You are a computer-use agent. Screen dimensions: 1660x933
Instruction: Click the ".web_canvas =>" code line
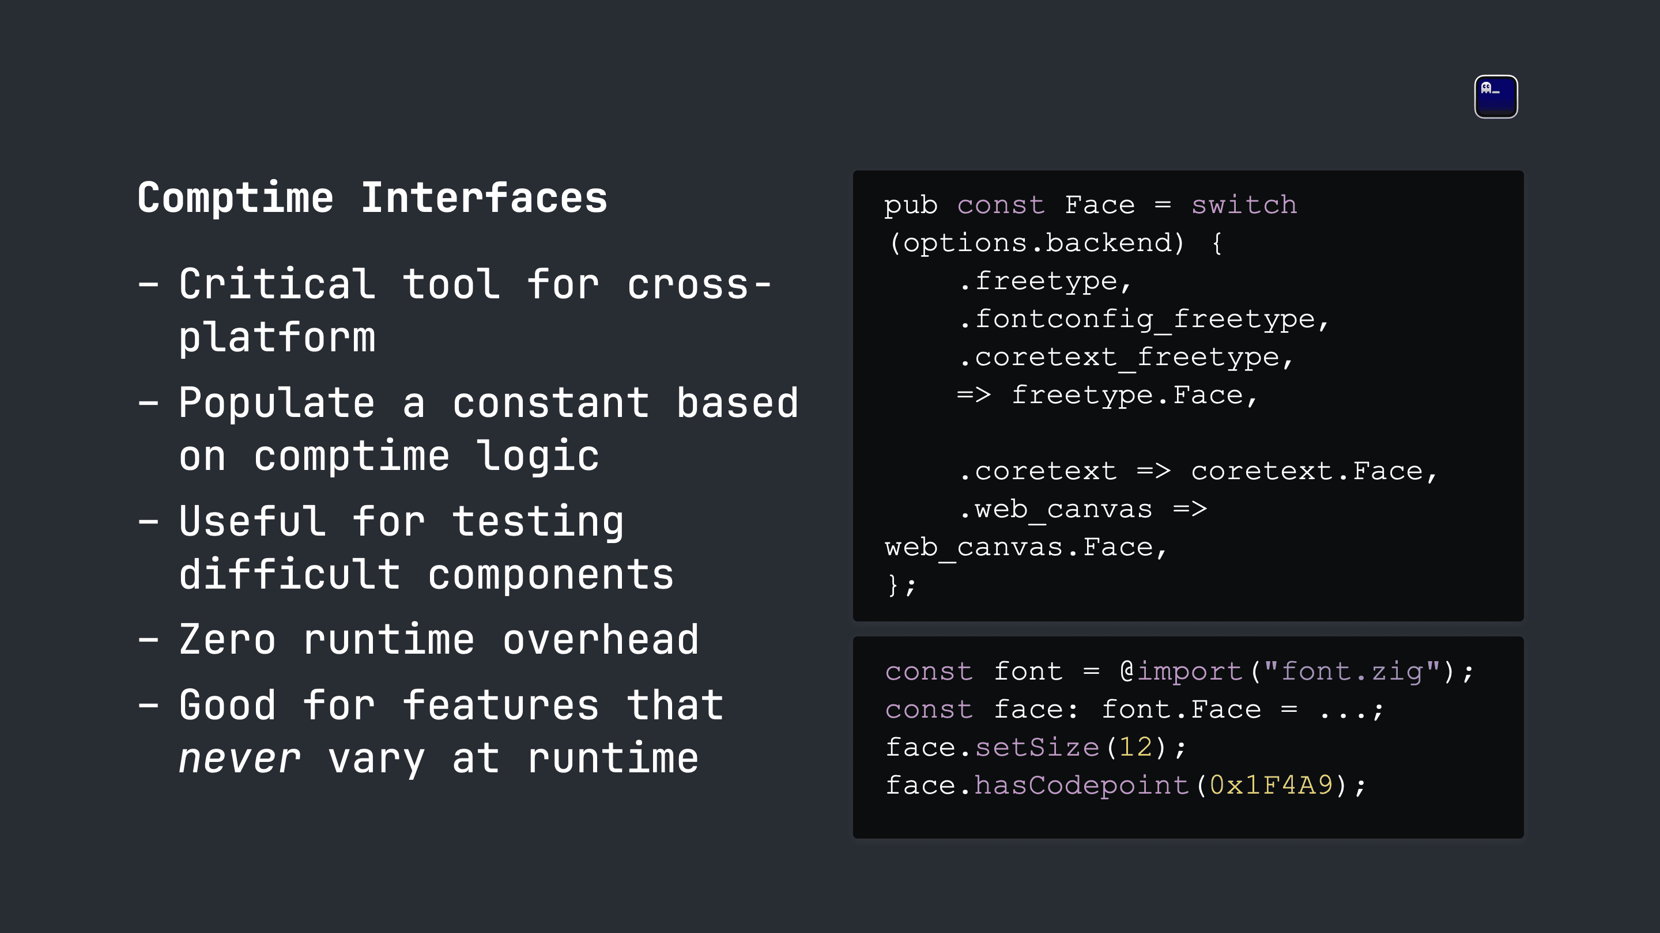[x=1082, y=509]
